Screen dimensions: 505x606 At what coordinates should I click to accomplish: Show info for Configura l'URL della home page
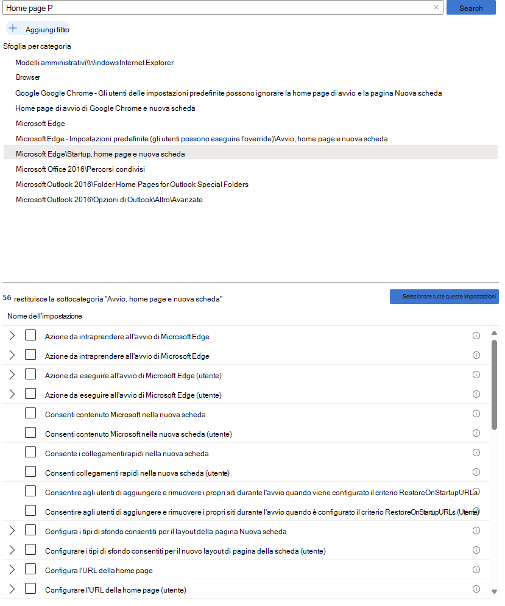point(476,569)
